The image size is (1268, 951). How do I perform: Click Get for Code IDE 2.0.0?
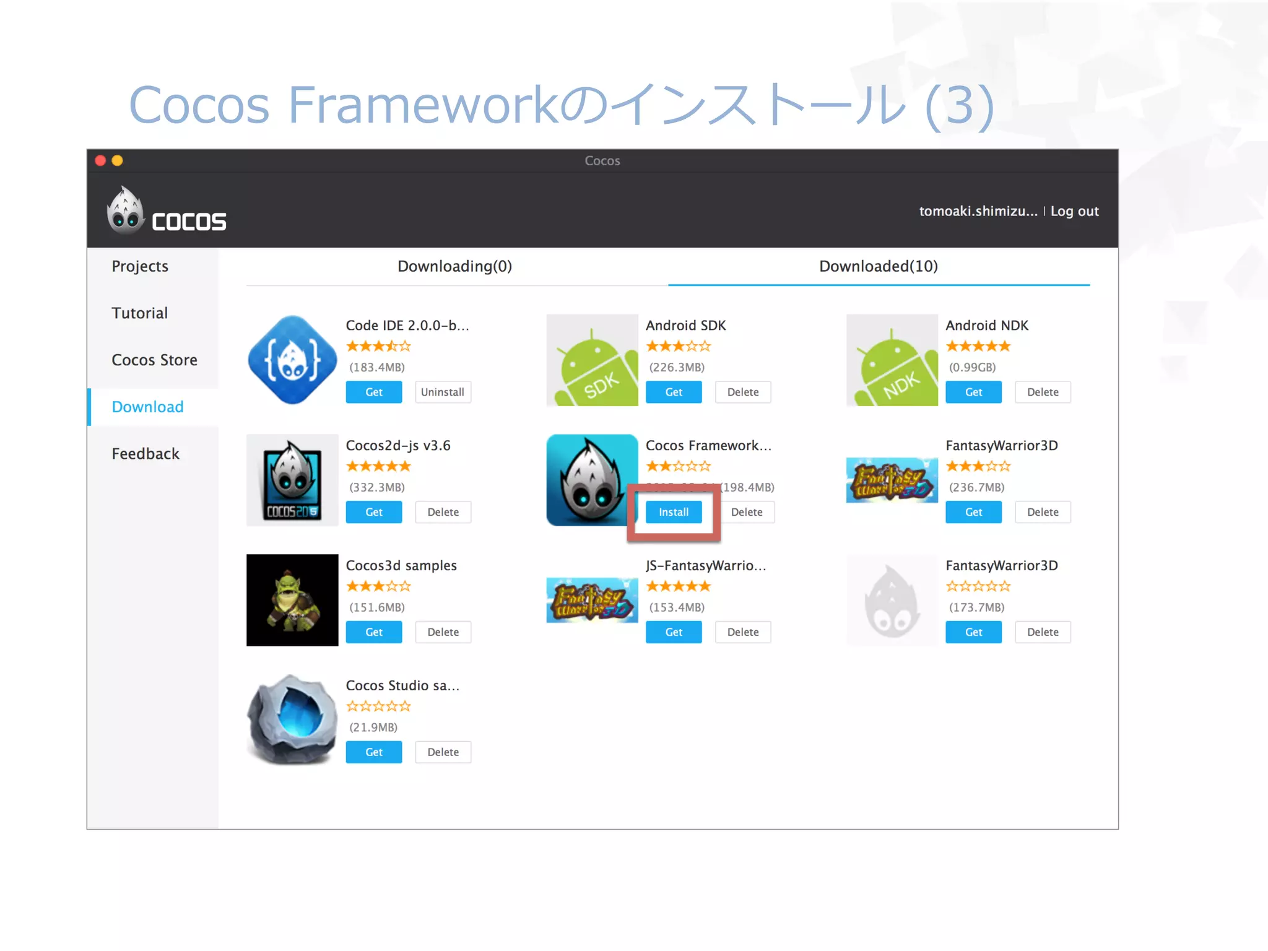(x=374, y=392)
